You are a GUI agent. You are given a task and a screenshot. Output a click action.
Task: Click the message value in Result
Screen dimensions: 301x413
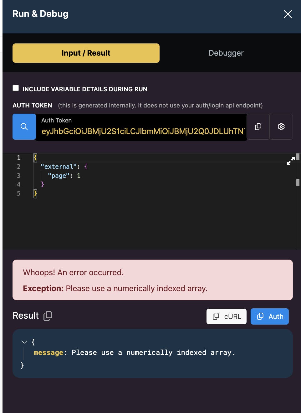(x=153, y=353)
